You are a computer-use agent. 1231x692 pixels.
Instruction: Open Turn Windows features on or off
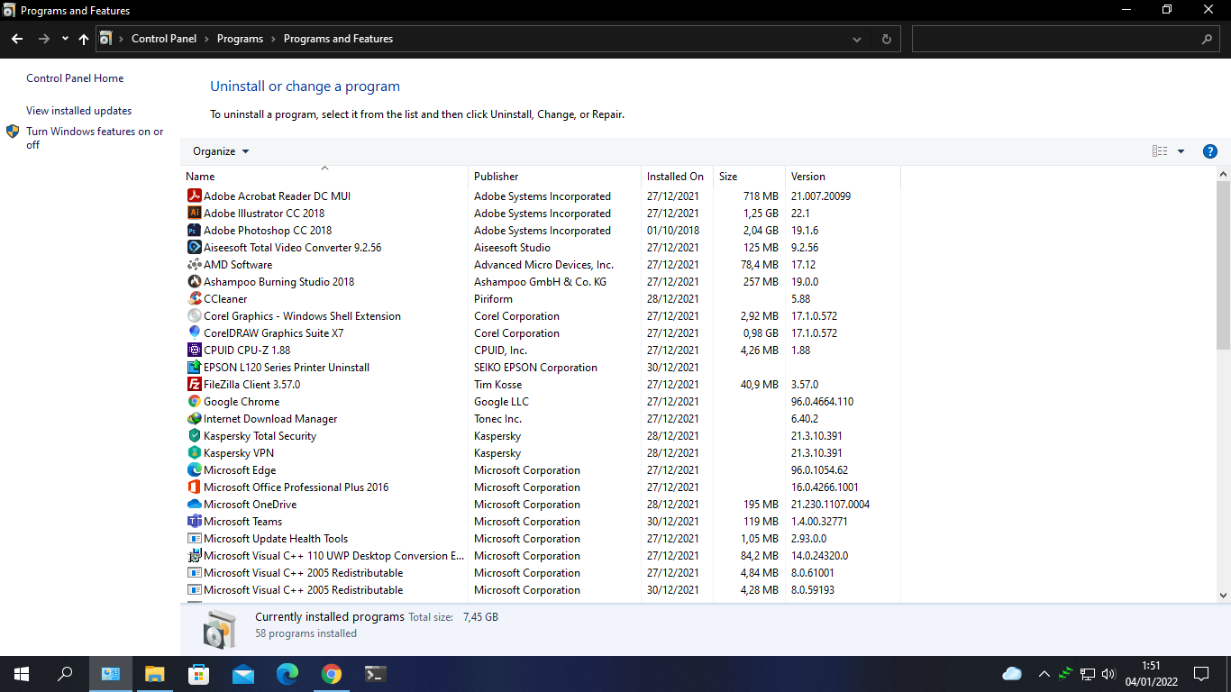pos(95,138)
